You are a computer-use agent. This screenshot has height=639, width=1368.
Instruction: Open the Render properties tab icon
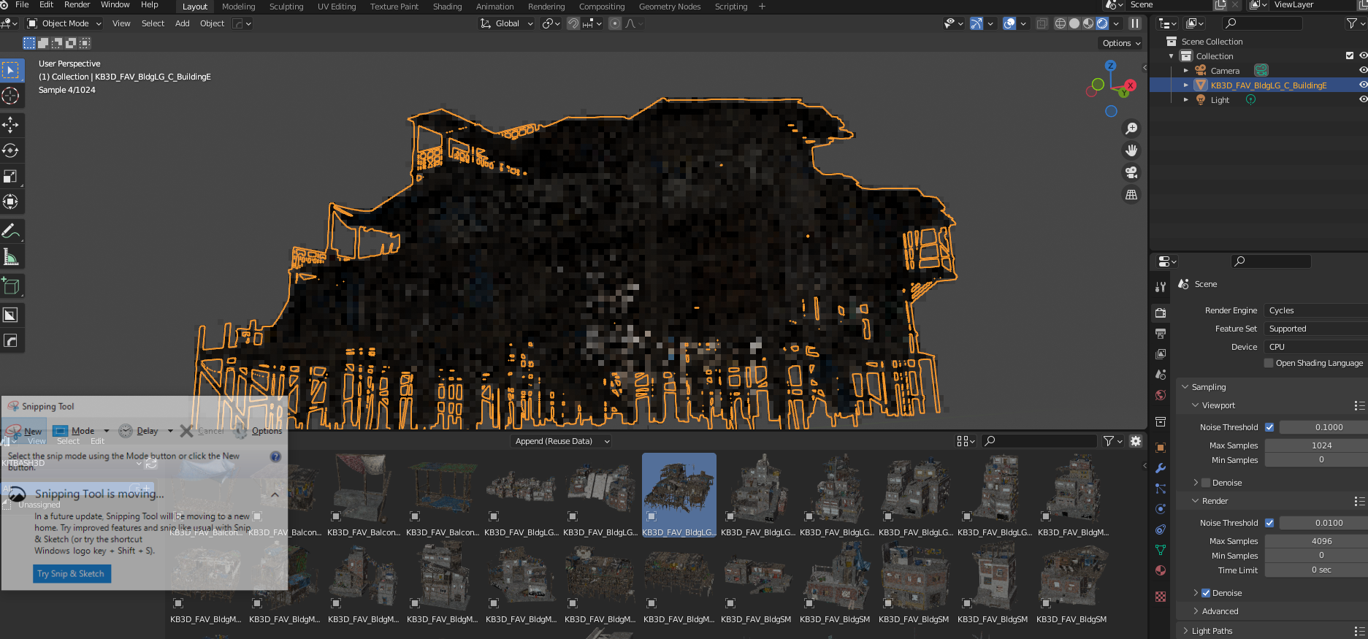click(1161, 313)
